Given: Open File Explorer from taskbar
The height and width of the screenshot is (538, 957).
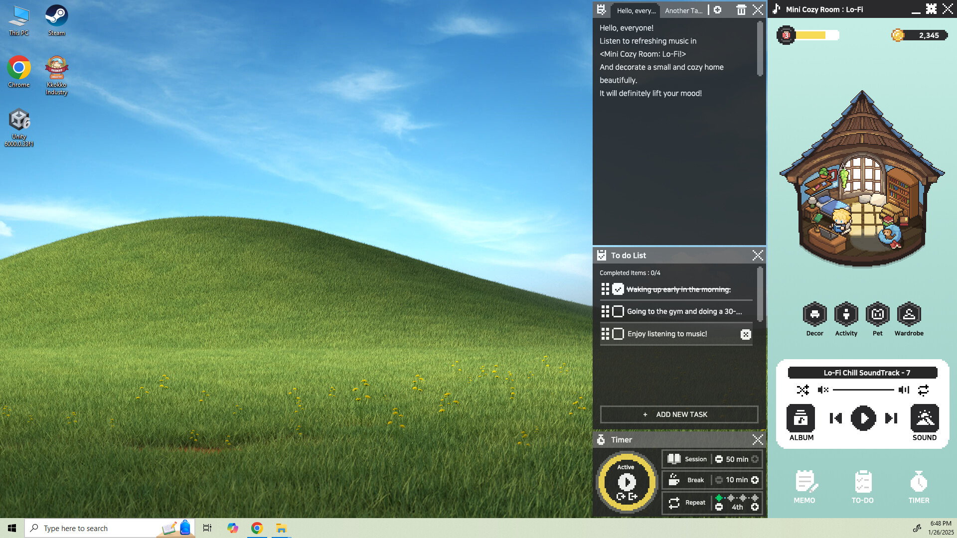Looking at the screenshot, I should click(281, 528).
